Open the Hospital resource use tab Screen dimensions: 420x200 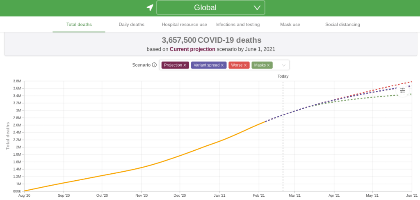click(x=184, y=25)
